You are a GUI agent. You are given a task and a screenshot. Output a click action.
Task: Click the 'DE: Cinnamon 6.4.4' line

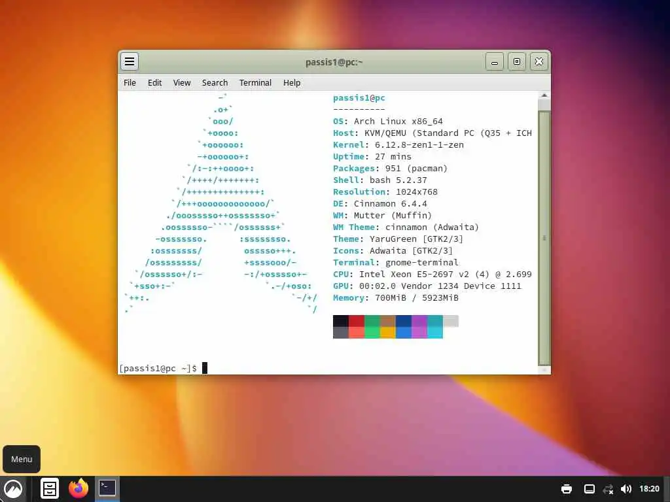[380, 204]
